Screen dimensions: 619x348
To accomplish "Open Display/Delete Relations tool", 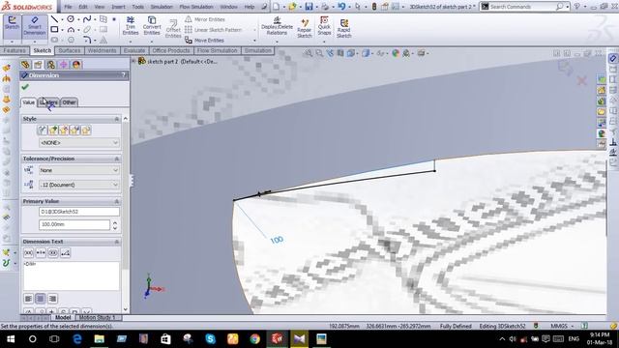I will click(277, 26).
